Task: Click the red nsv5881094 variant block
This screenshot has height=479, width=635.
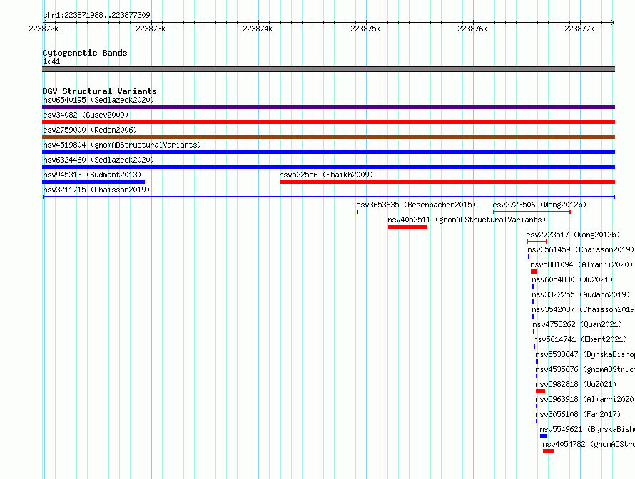Action: pyautogui.click(x=534, y=272)
